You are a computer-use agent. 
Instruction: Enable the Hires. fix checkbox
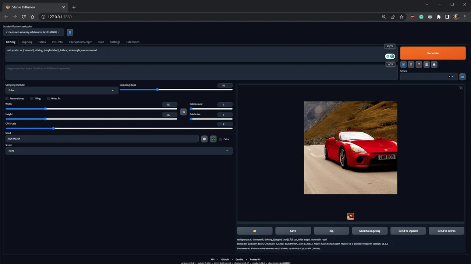point(48,99)
